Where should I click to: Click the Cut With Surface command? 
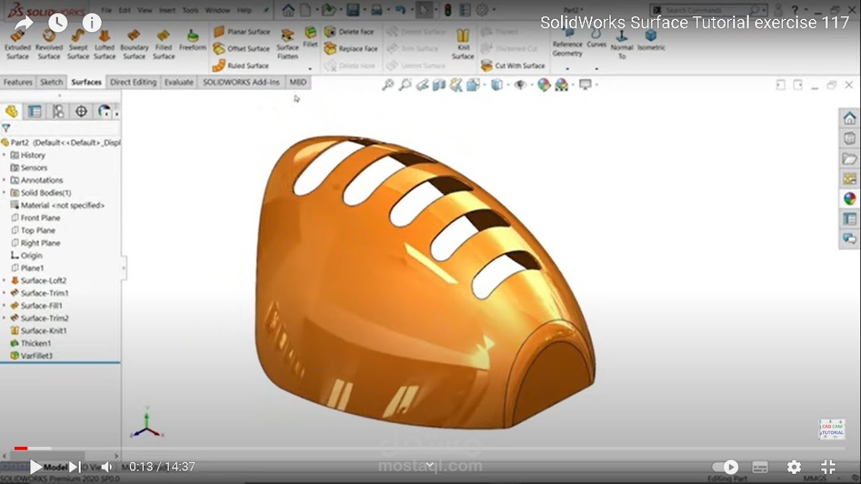pos(513,65)
